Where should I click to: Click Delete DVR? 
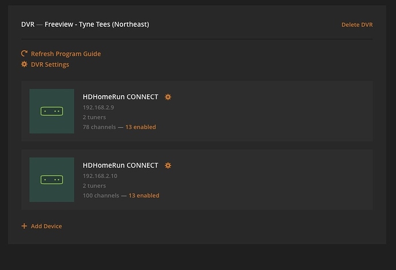click(357, 25)
